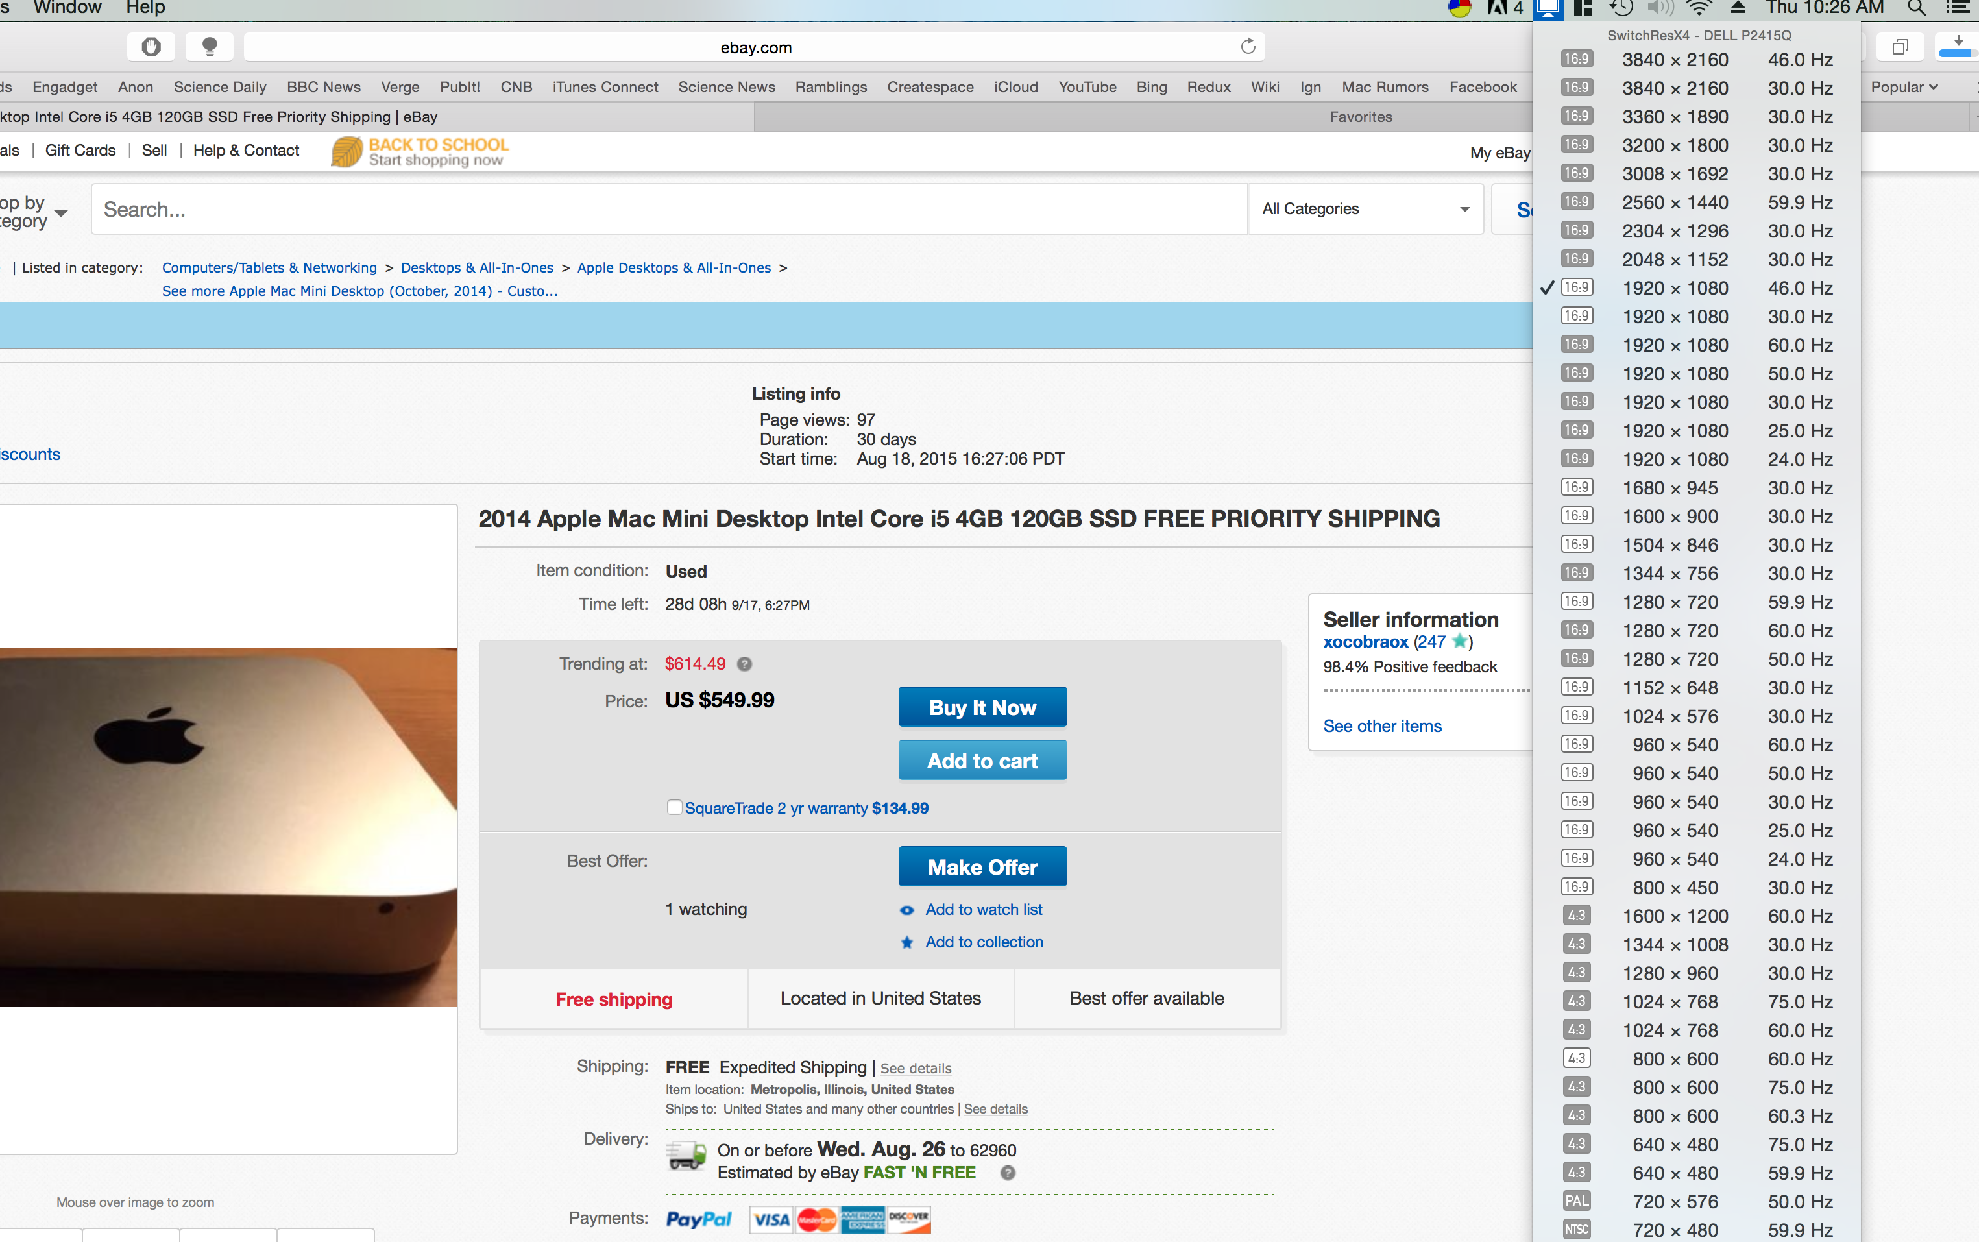
Task: Open the Notification Center list icon
Action: 1958,8
